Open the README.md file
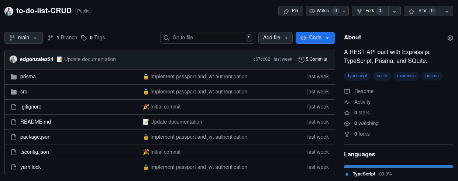 [35, 122]
